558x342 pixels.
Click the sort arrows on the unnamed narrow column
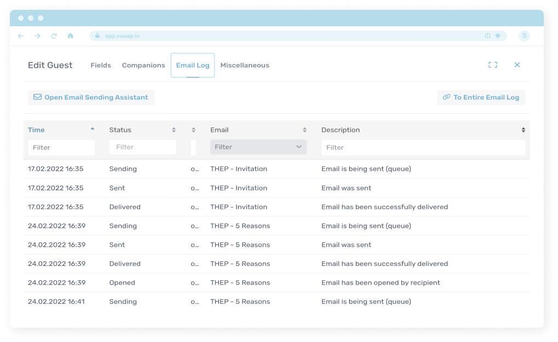(x=193, y=130)
